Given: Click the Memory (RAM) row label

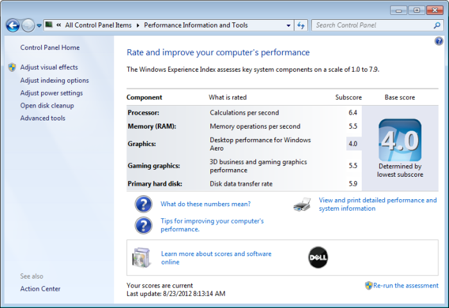Looking at the screenshot, I should coord(152,126).
